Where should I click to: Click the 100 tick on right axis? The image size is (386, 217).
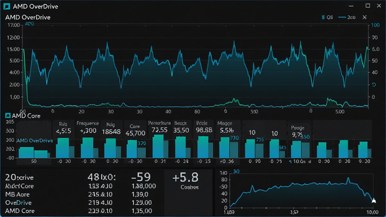[x=375, y=25]
